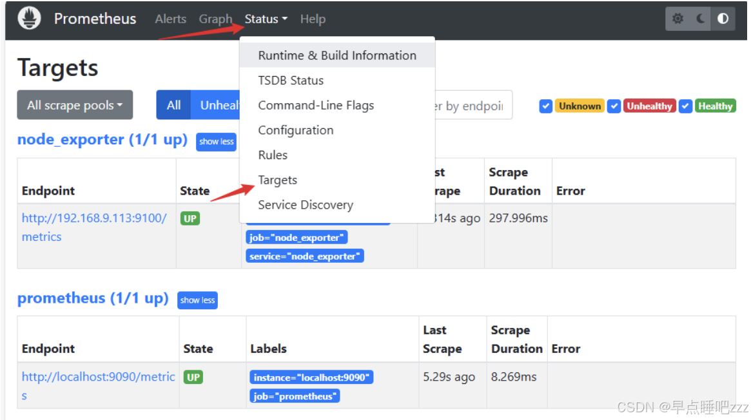Expand the All scrape pools dropdown
Image resolution: width=751 pixels, height=420 pixels.
click(x=75, y=105)
